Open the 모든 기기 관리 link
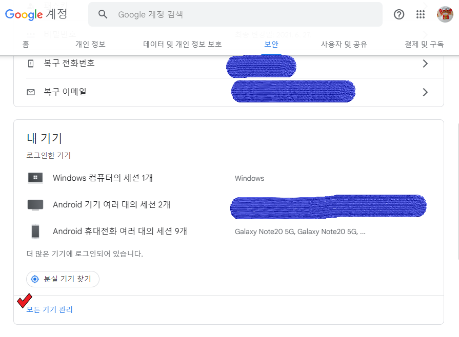The image size is (459, 337). point(49,309)
